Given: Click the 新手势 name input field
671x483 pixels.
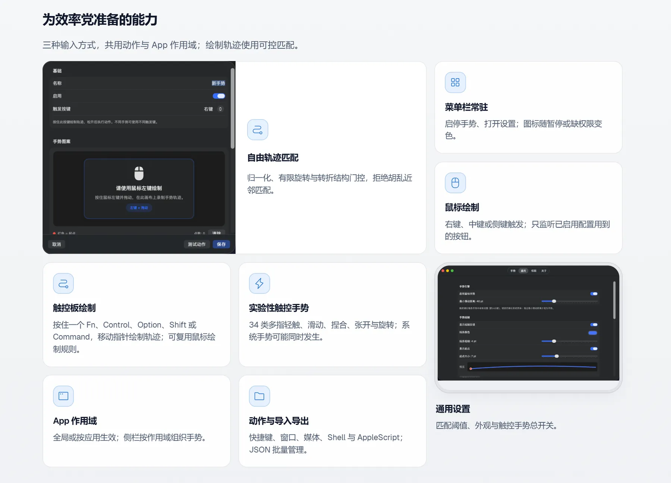Looking at the screenshot, I should [x=218, y=83].
